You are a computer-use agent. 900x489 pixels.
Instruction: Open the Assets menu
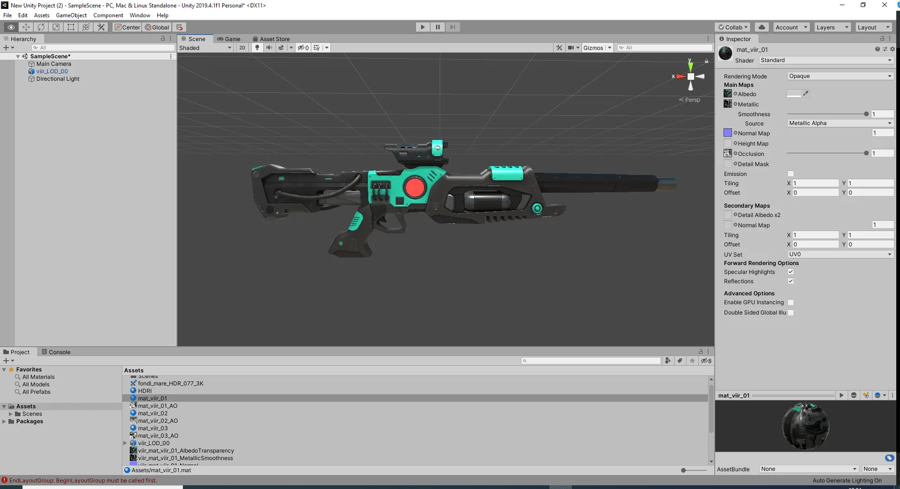(42, 15)
